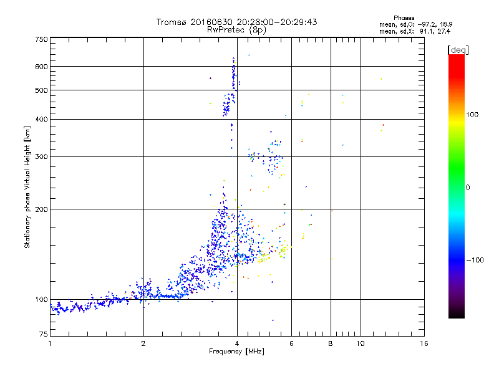Viewport: 499px width, 374px height.
Task: Click the colorbar '0' tick label
Action: coord(468,188)
